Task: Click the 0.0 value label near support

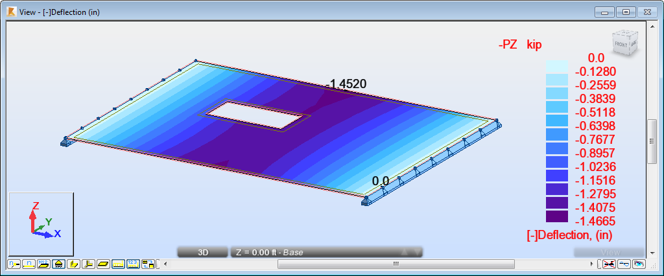Action: (380, 181)
